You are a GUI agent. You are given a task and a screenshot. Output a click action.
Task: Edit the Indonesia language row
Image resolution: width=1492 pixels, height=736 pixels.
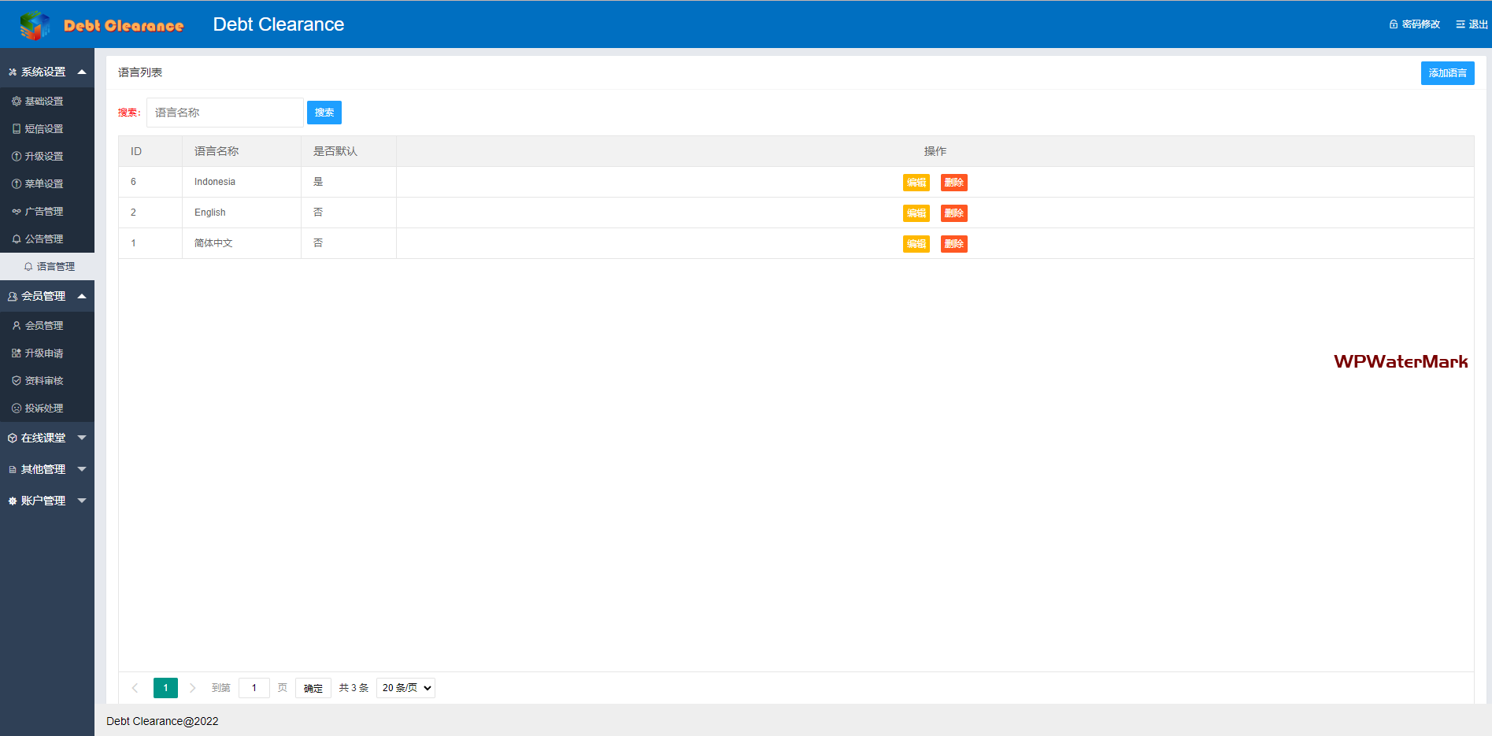tap(916, 183)
